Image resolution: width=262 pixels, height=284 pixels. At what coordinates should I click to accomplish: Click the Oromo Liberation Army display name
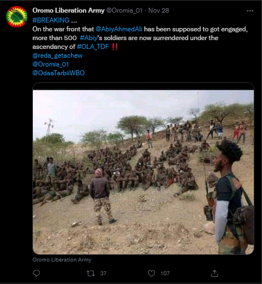69,10
